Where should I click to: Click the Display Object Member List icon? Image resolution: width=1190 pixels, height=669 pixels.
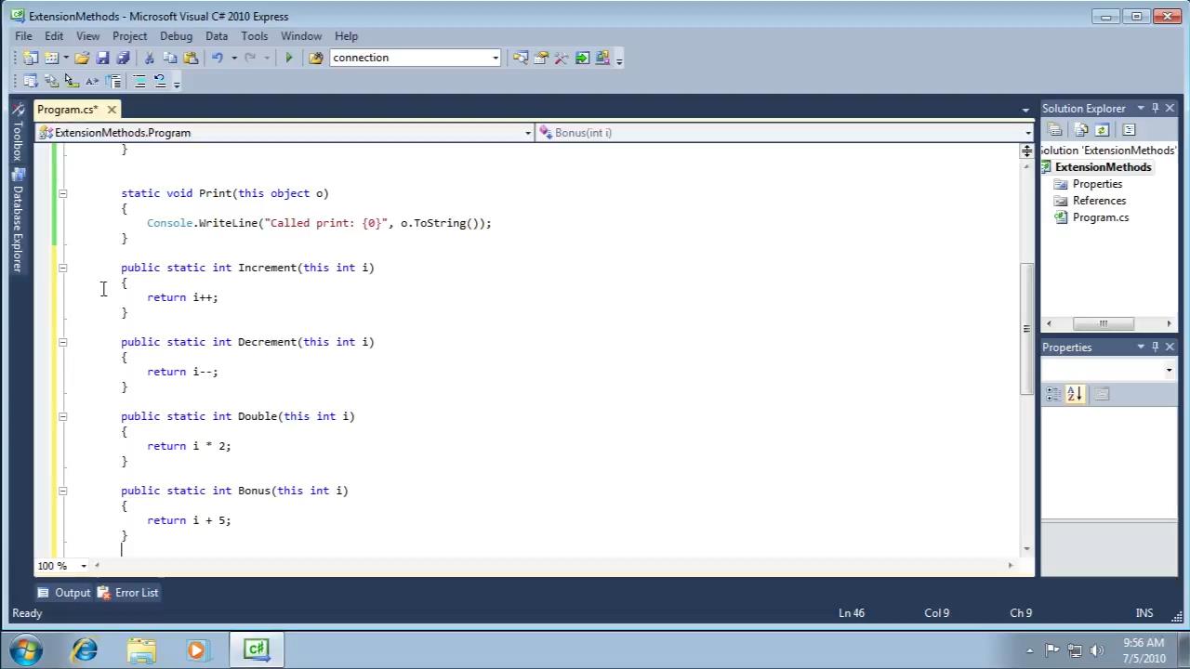point(30,82)
